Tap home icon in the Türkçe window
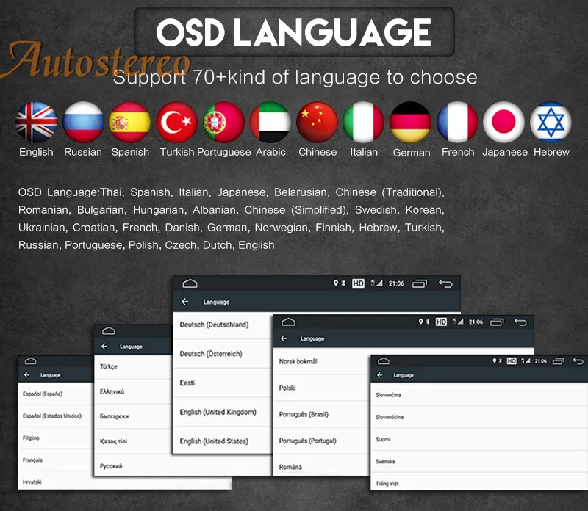This screenshot has height=511, width=588. point(108,331)
